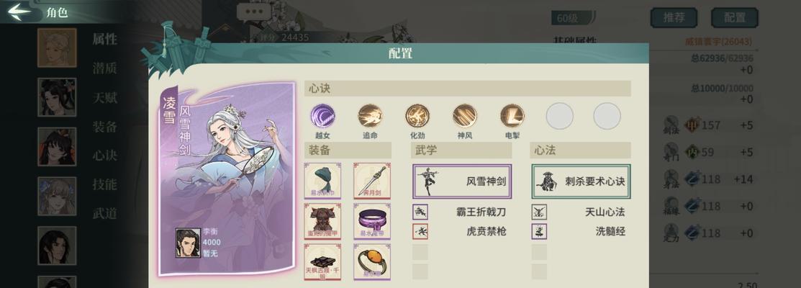Select the 化劲 heart skill icon
This screenshot has width=801, height=288.
click(x=417, y=115)
